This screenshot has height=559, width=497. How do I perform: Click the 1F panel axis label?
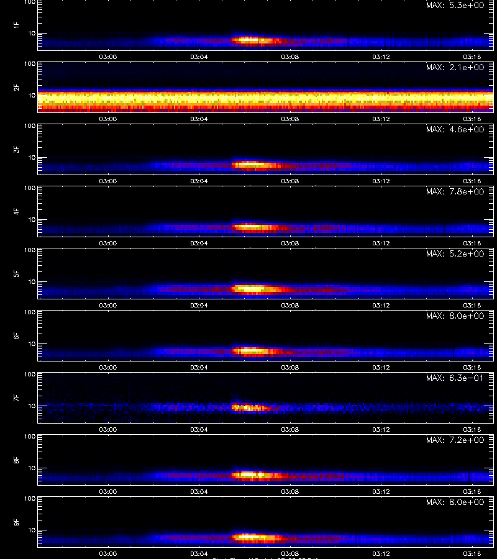16,25
